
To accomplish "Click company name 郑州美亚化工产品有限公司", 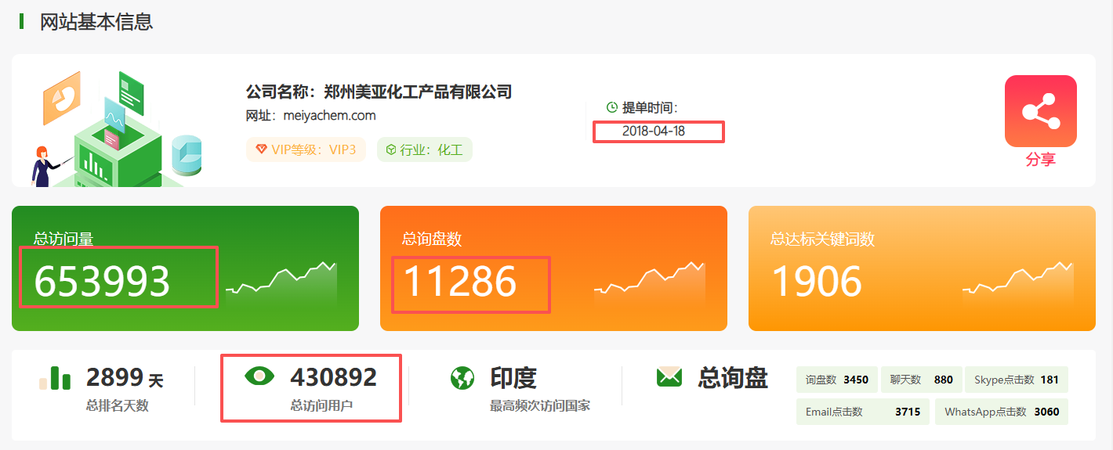I will click(418, 92).
